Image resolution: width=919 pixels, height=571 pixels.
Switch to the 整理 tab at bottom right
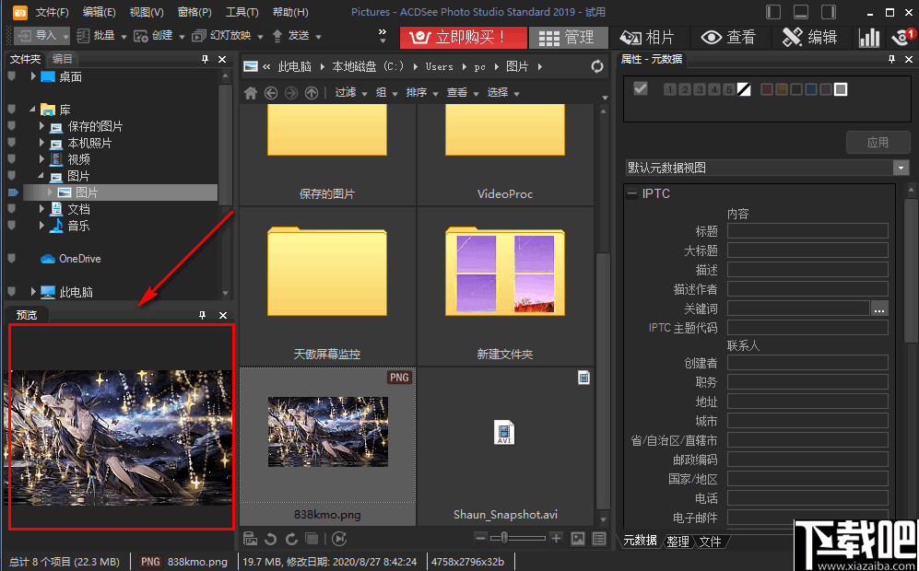[677, 541]
